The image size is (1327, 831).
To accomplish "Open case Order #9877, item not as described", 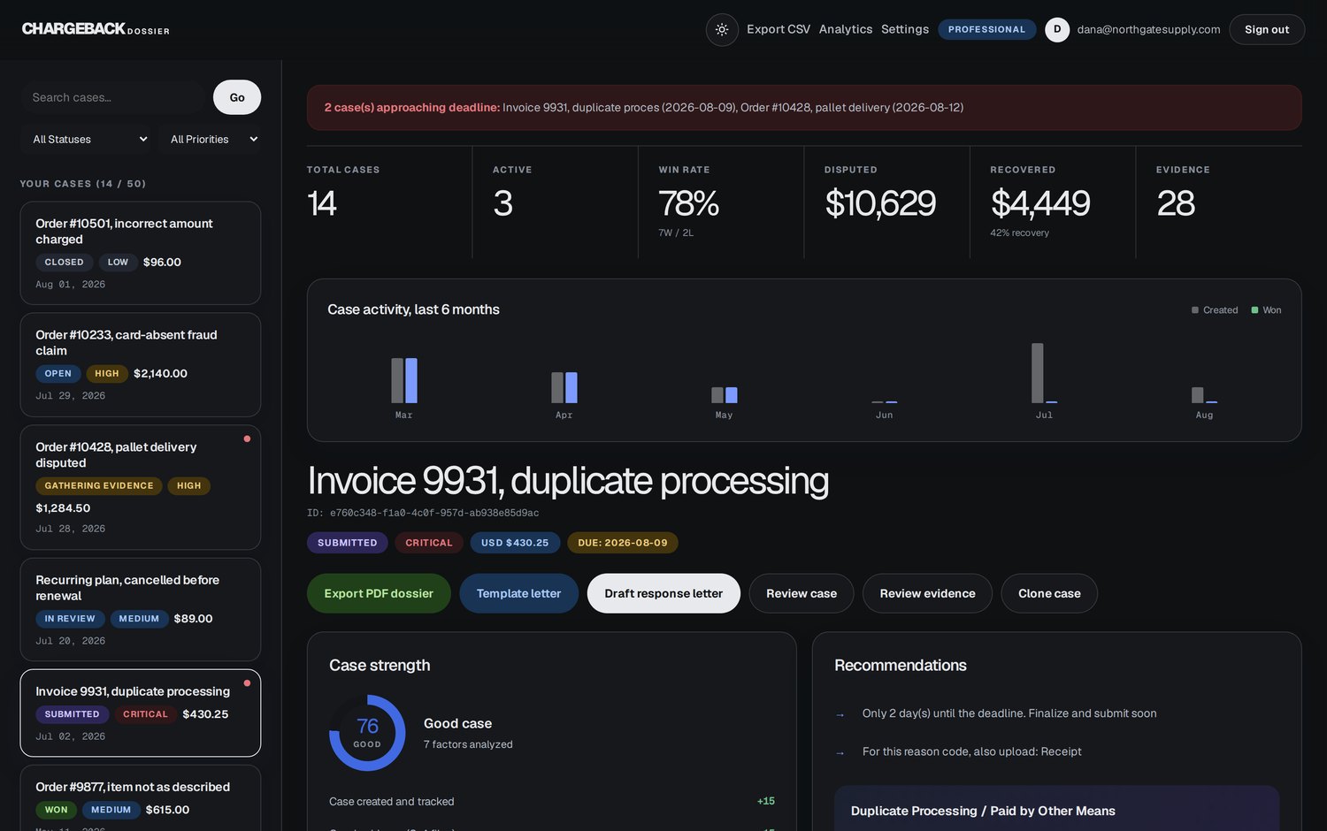I will [x=141, y=797].
